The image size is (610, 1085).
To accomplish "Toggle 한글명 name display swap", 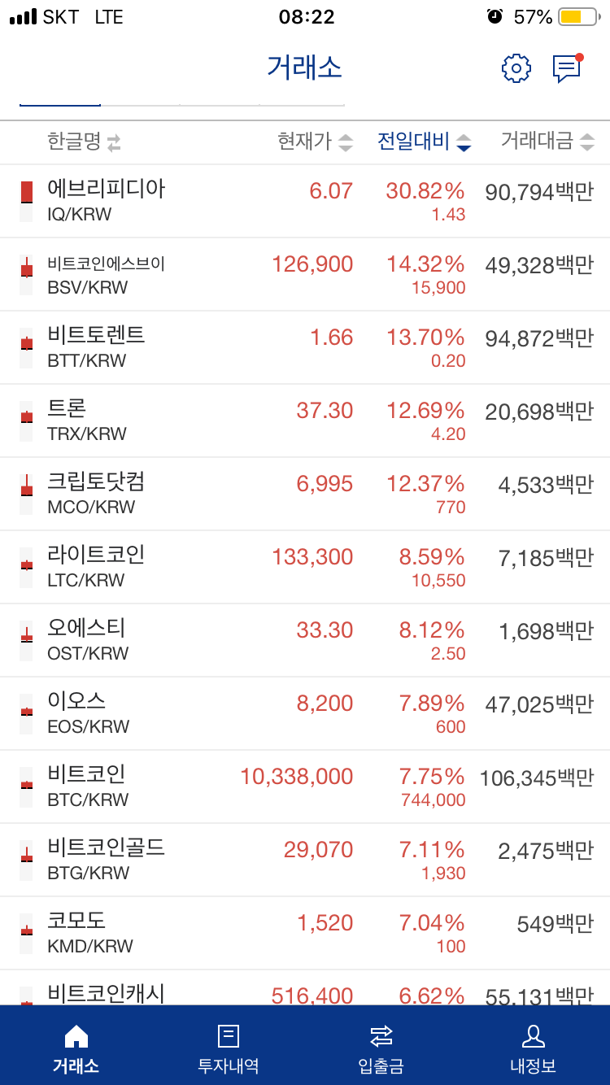I will point(113,143).
